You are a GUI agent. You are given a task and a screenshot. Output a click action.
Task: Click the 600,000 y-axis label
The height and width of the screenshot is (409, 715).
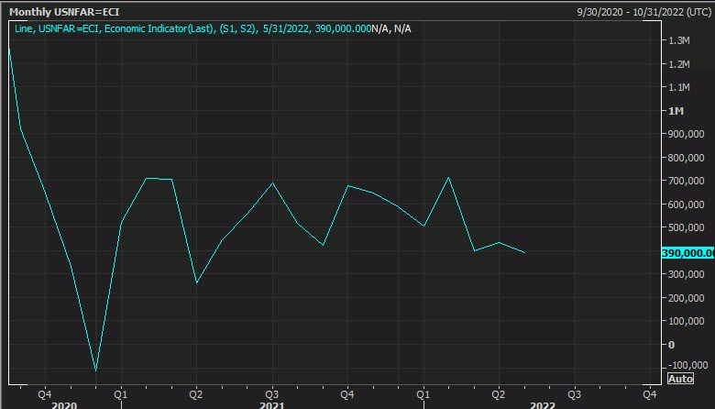coord(686,204)
